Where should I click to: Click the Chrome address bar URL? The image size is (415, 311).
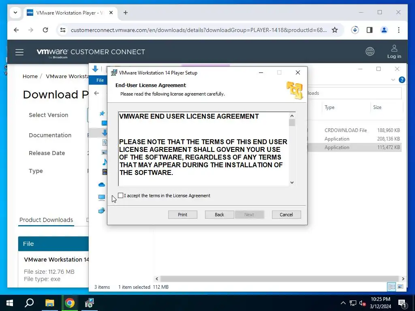click(199, 30)
